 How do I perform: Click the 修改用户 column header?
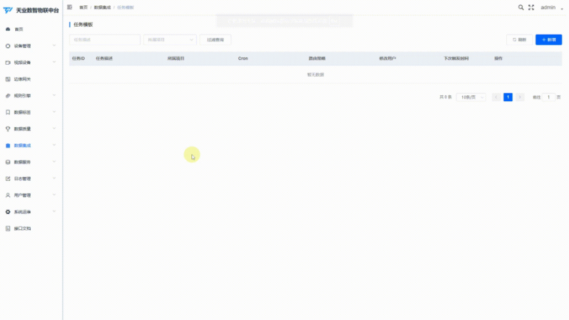(388, 59)
